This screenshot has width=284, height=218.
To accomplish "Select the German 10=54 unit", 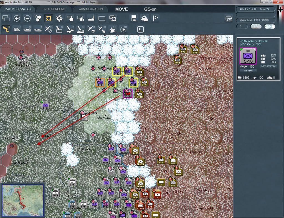I will coord(123,150).
